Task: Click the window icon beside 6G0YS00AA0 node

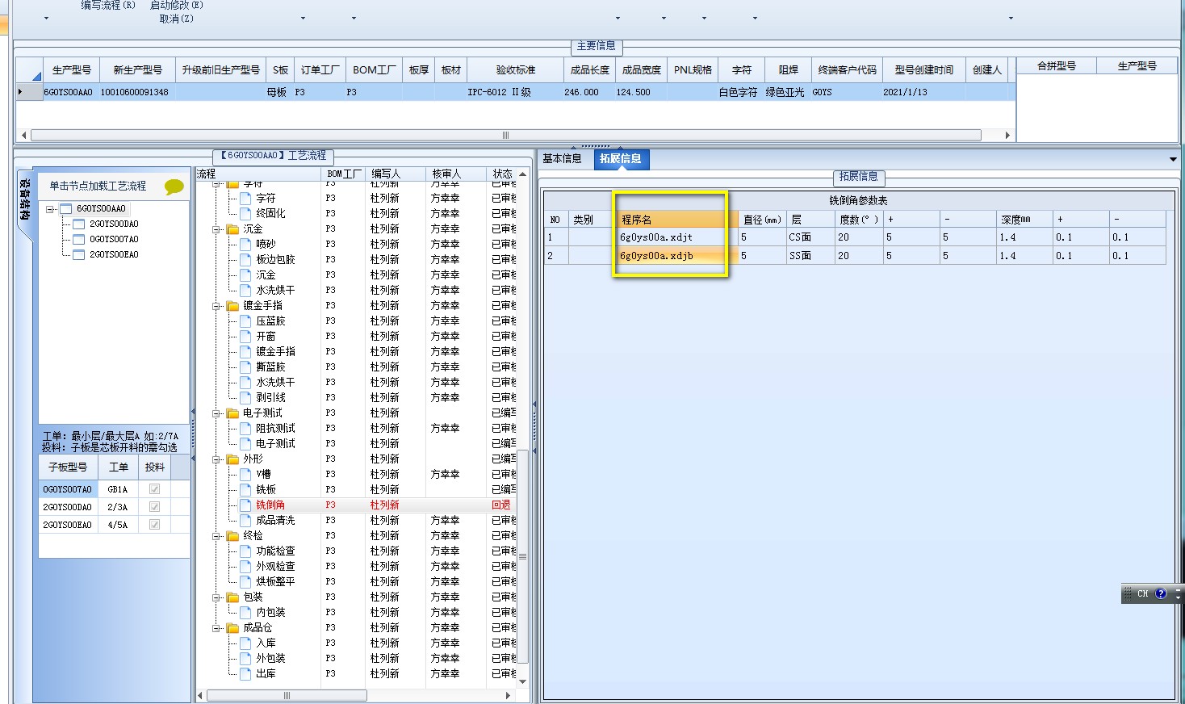Action: (x=66, y=209)
